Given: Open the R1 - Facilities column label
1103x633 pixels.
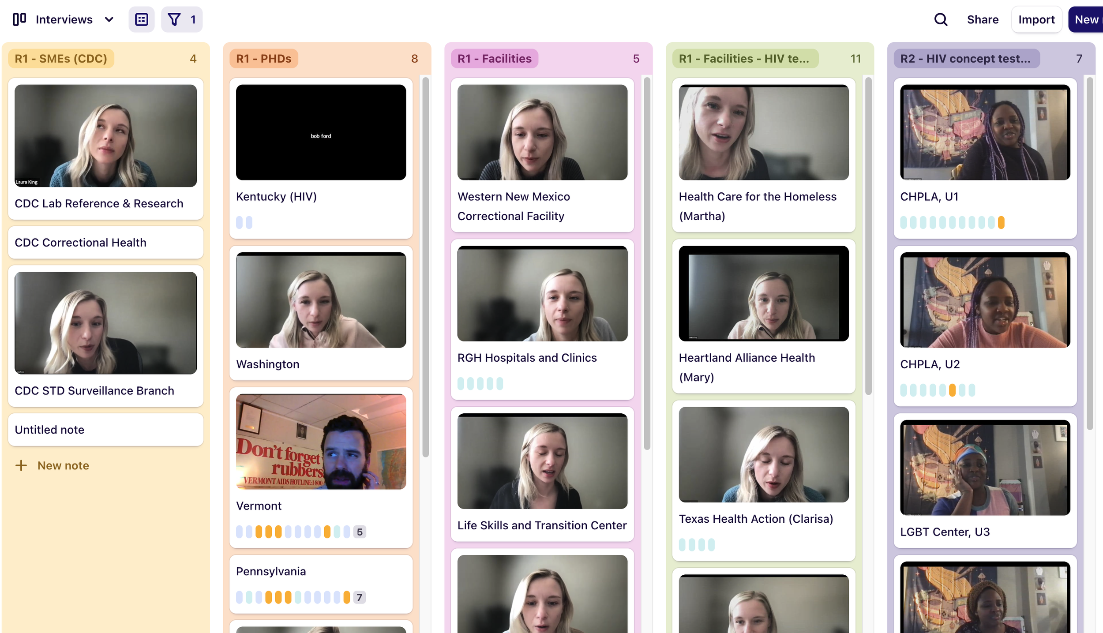Looking at the screenshot, I should tap(494, 59).
